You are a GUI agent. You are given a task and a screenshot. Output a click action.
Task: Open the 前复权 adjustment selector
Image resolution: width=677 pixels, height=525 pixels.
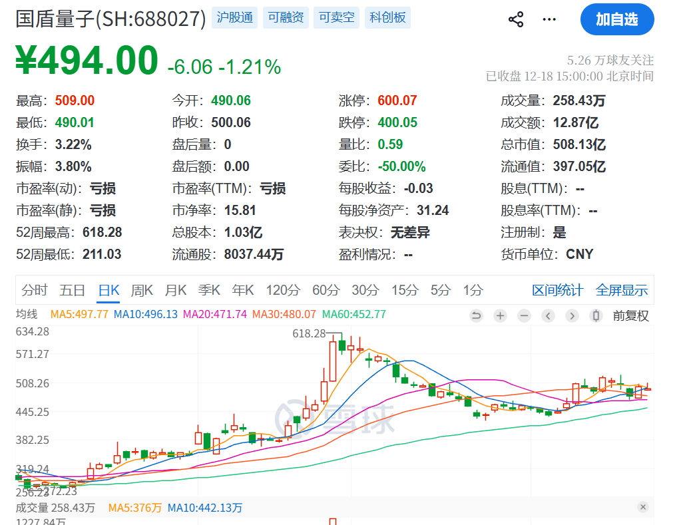tap(632, 316)
